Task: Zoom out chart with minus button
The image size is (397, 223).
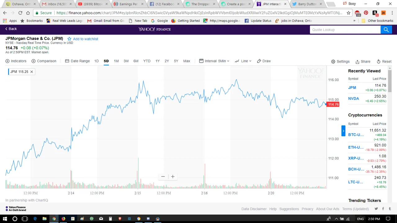Action: pos(163,177)
